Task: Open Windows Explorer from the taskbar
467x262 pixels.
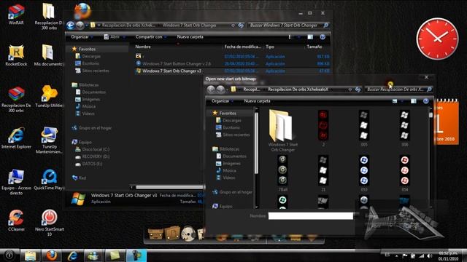Action: 30,255
